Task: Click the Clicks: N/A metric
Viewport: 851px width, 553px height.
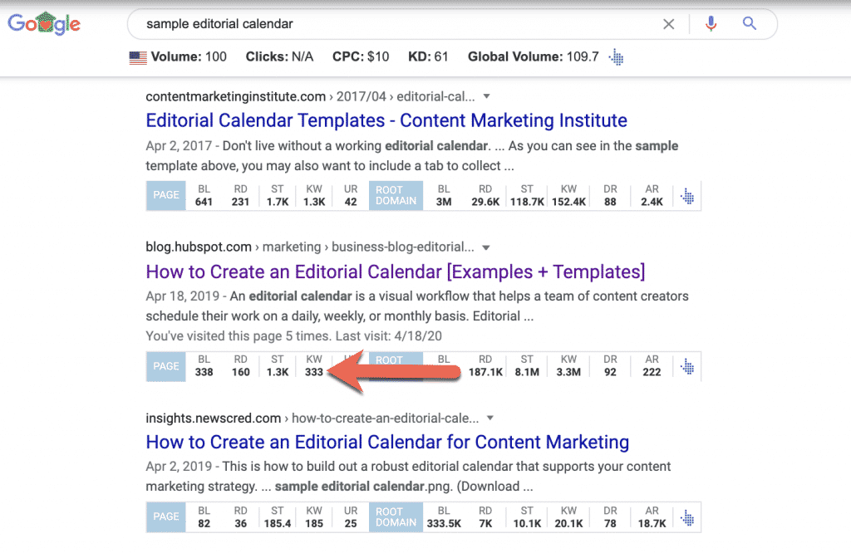Action: [x=279, y=57]
